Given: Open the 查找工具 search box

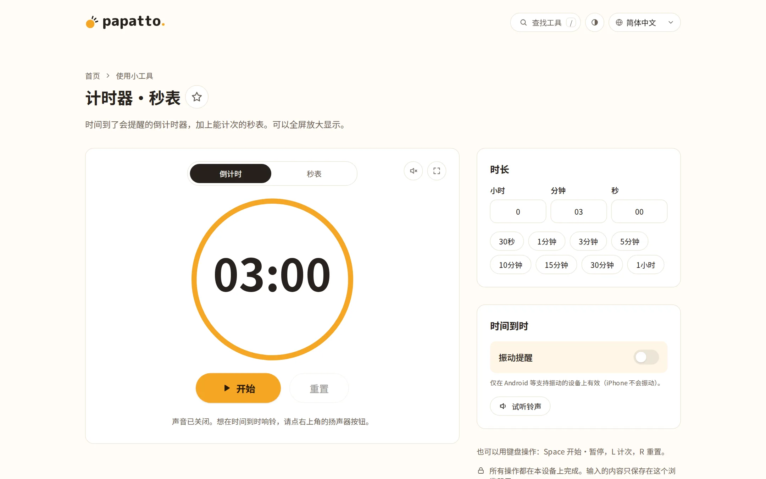Looking at the screenshot, I should (x=545, y=22).
